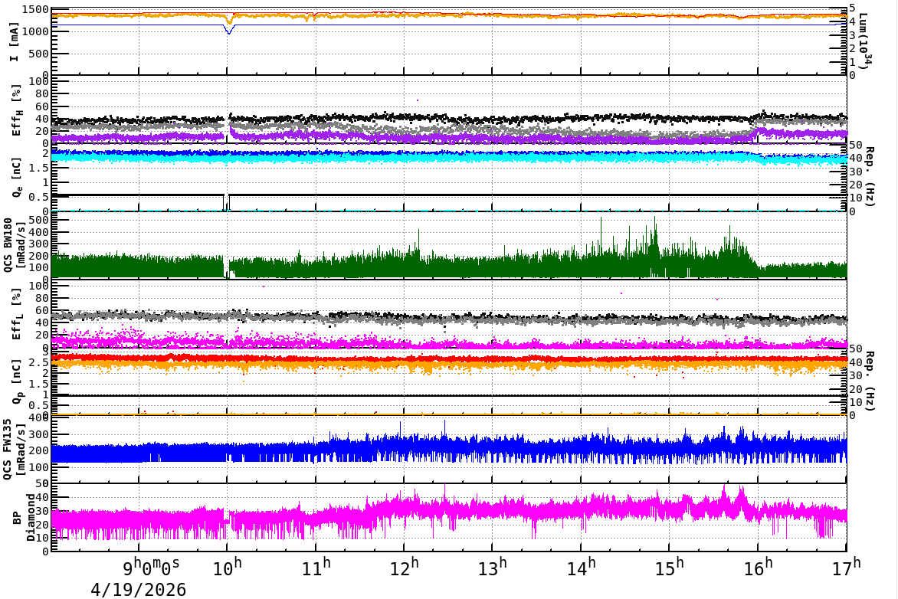The height and width of the screenshot is (599, 898).
Task: Click the Qe [nC] axis title
Action: point(16,176)
